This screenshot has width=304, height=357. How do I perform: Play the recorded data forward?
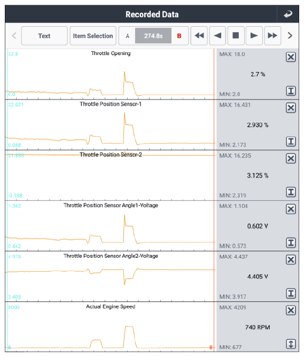[x=254, y=36]
